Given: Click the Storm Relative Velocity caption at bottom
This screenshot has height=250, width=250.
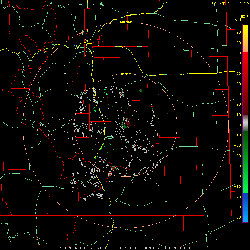Looking at the screenshot, I should coord(126,248).
